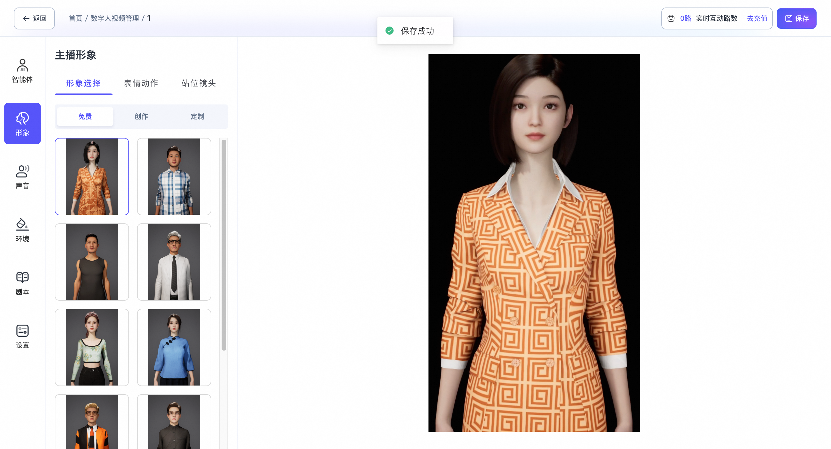Image resolution: width=831 pixels, height=449 pixels.
Task: Click the 主播形象 panel heading
Action: [76, 55]
